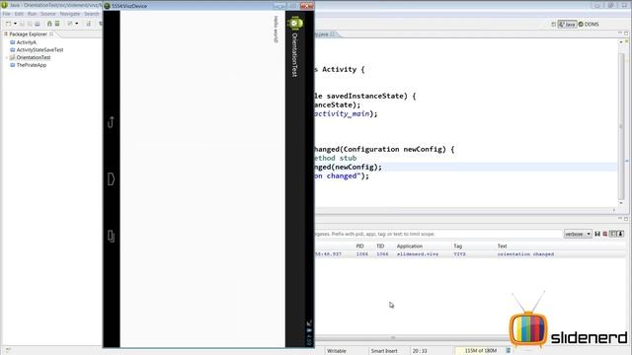Click the code editor vertical scrollbar

pos(621,126)
